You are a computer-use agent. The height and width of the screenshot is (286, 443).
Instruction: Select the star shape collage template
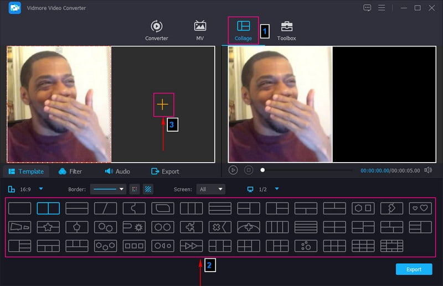pos(48,227)
